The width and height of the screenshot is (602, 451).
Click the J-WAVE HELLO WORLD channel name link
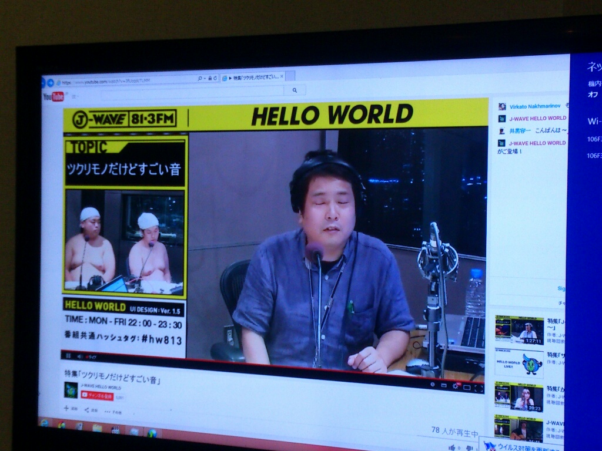(101, 387)
